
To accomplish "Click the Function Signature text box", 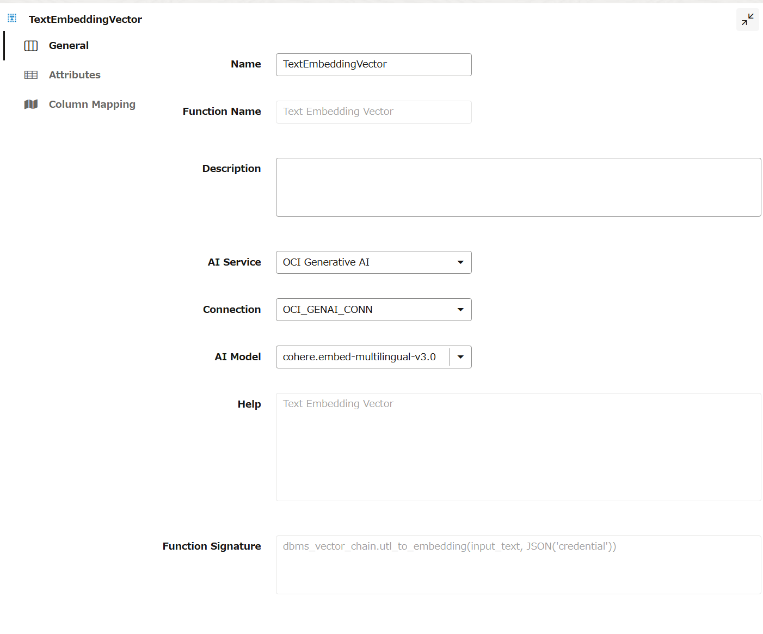I will click(519, 565).
